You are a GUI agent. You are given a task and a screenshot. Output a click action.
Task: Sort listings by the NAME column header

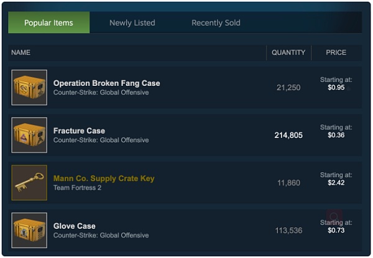21,53
